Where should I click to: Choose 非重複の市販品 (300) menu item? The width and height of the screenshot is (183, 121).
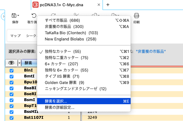84,27
